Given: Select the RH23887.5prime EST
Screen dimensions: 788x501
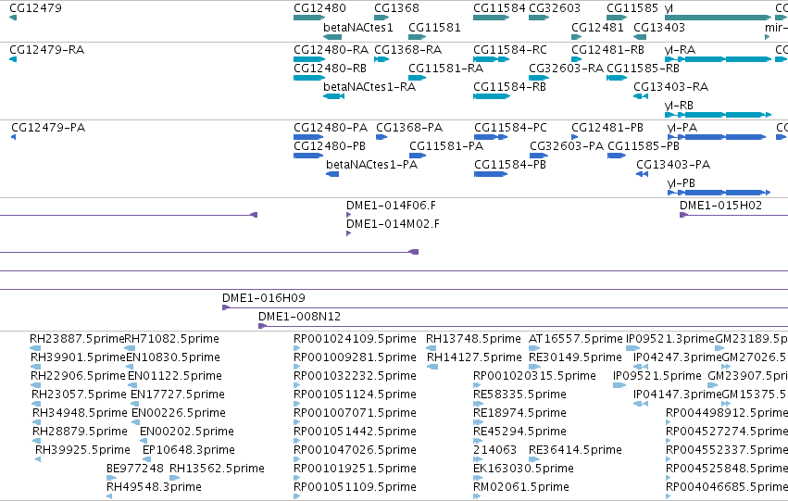Looking at the screenshot, I should click(x=35, y=348).
